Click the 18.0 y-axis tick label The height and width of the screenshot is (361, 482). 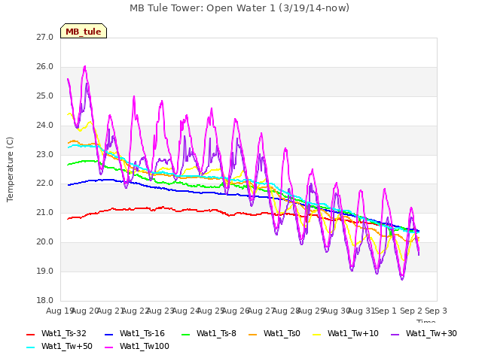click(44, 300)
